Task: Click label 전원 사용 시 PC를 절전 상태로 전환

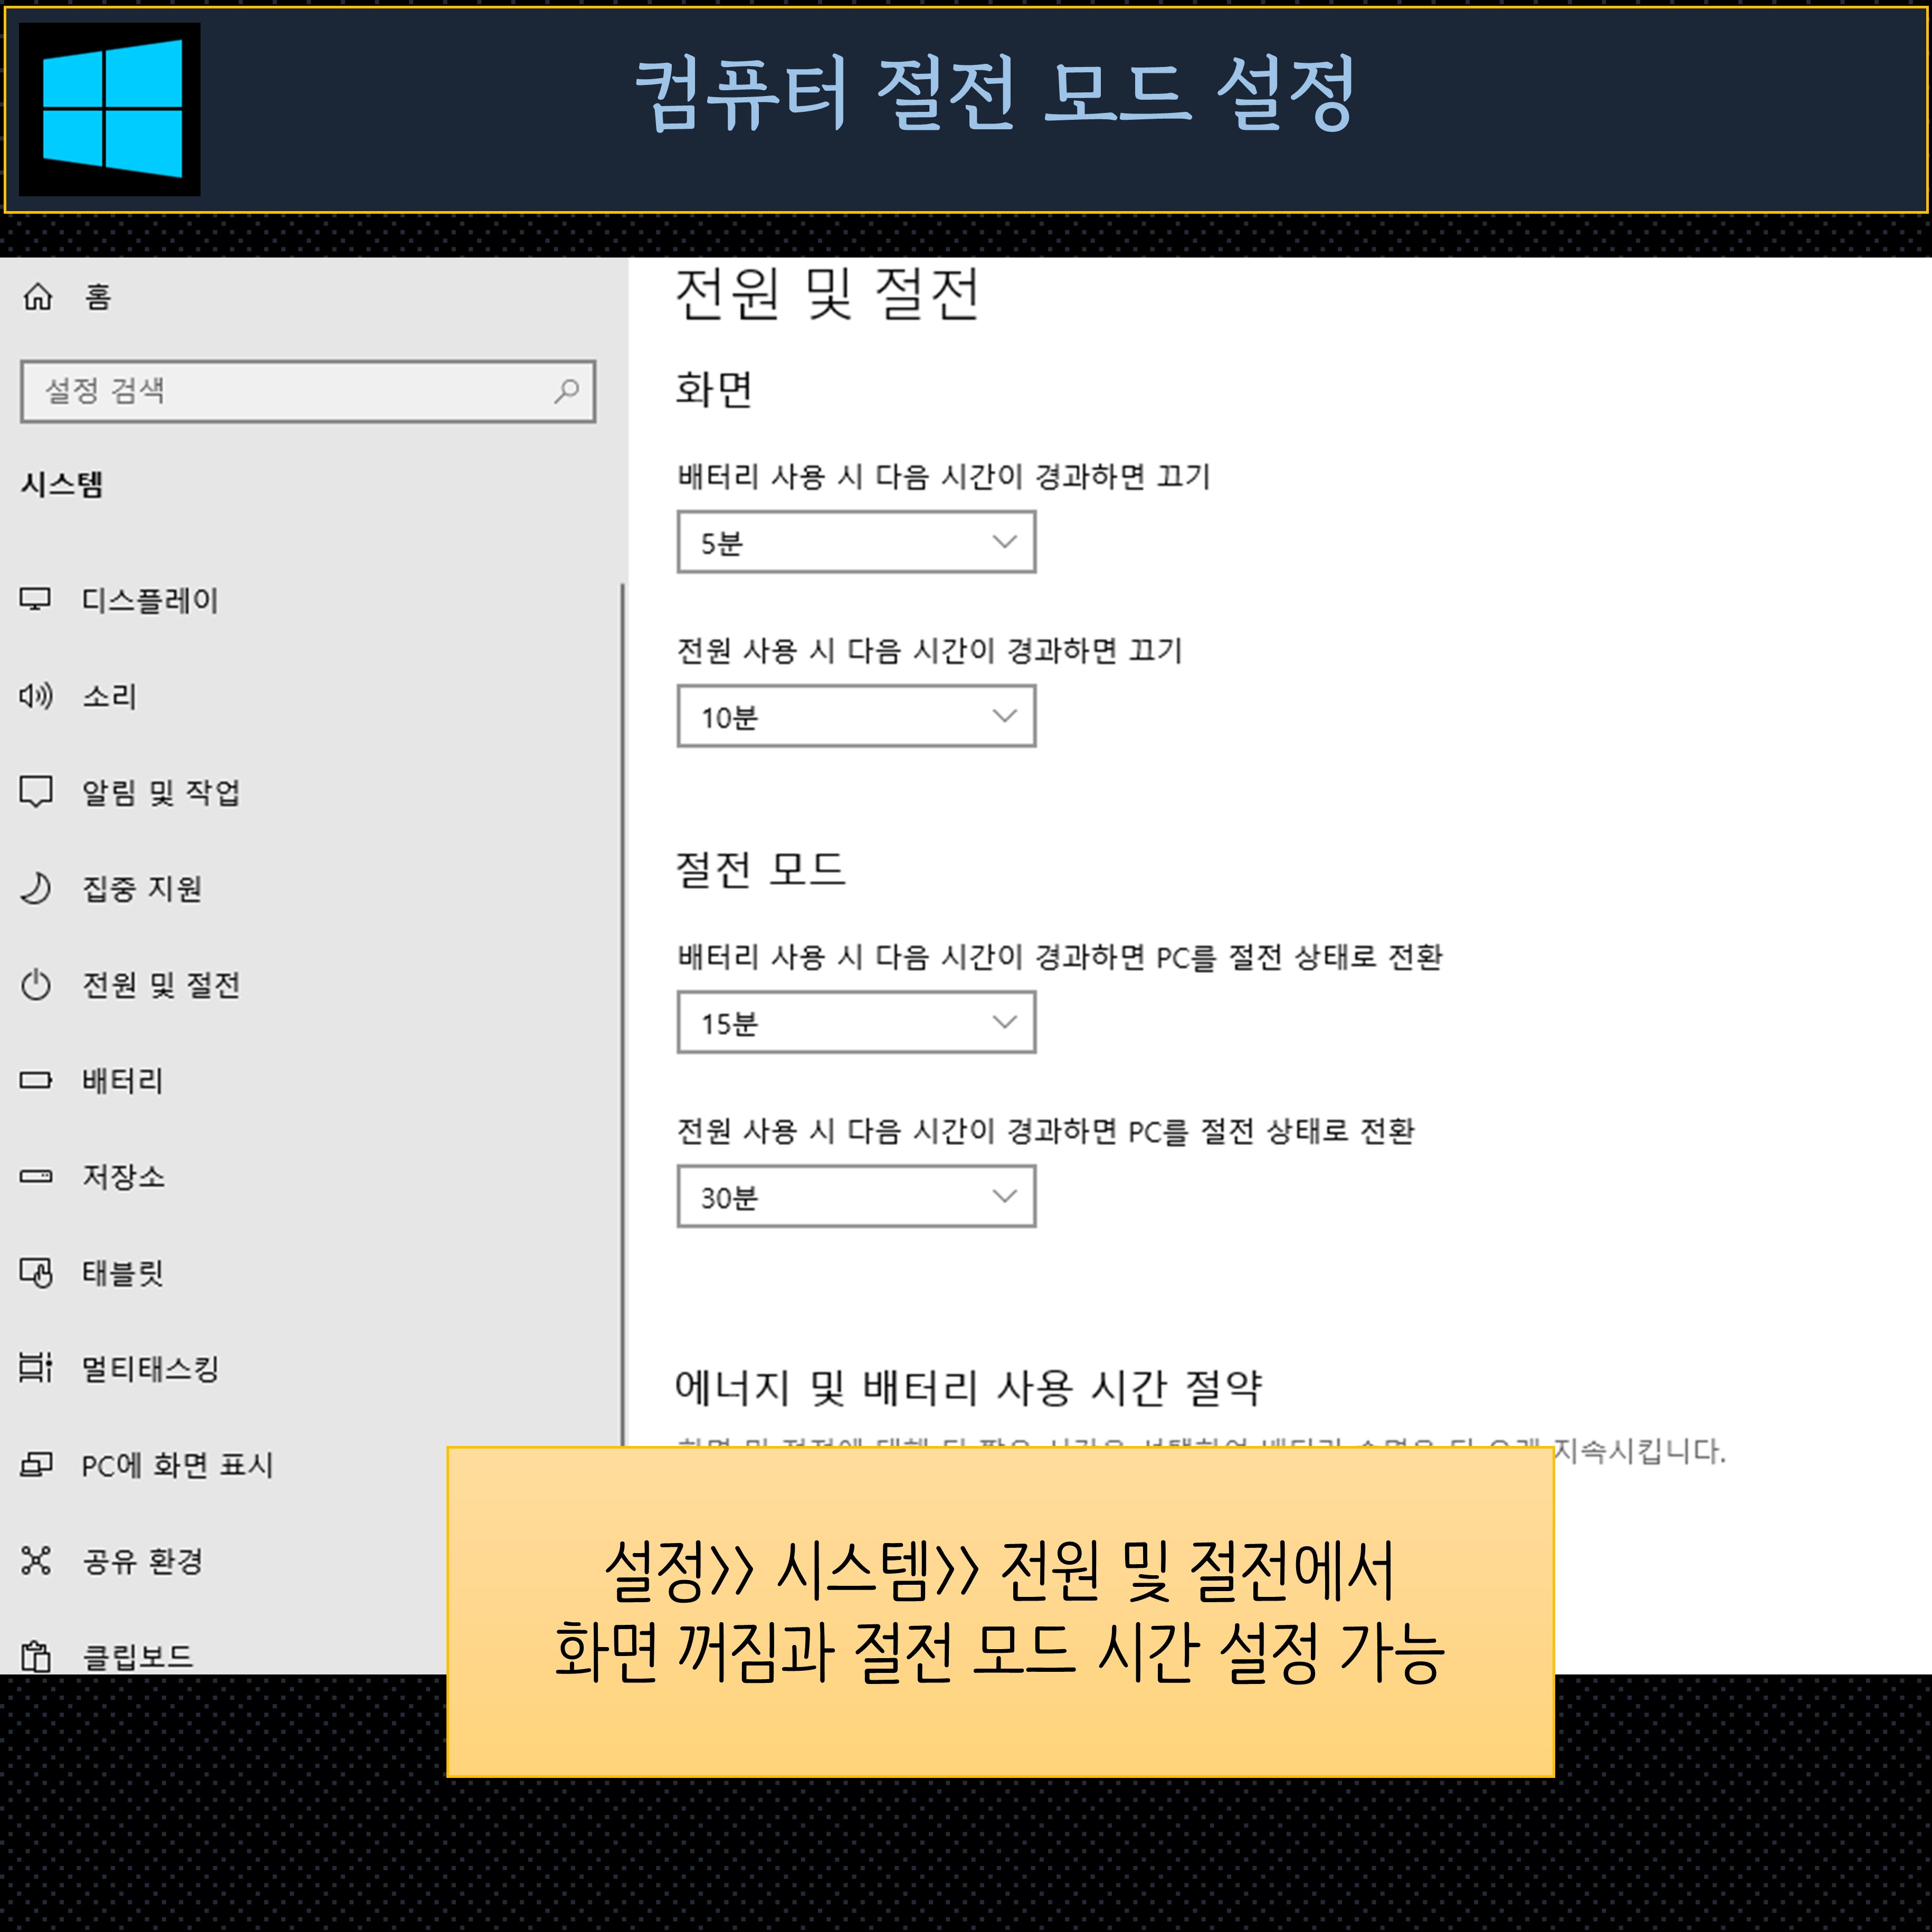Action: pos(1046,1131)
